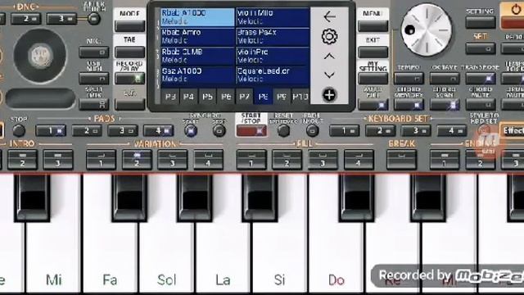This screenshot has height=295, width=524.
Task: Select the Gaz A1000 Melodic sound
Action: (x=197, y=75)
